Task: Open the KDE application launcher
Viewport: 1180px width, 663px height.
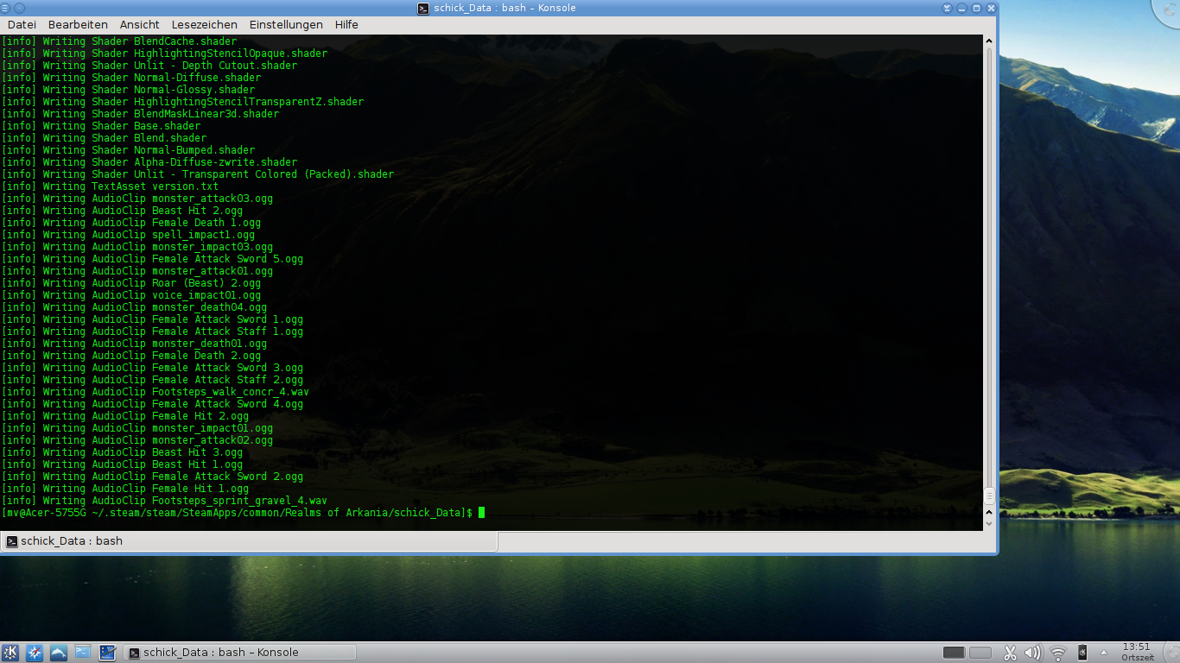Action: tap(11, 653)
